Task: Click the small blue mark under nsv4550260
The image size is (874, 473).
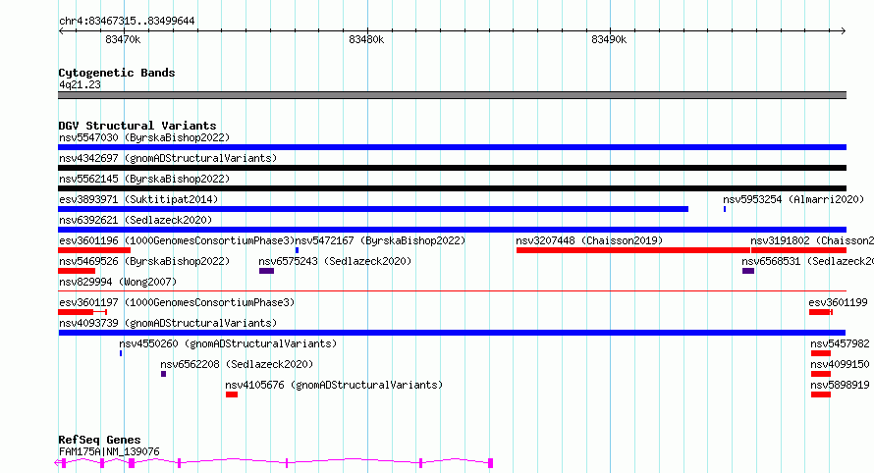Action: click(x=121, y=353)
